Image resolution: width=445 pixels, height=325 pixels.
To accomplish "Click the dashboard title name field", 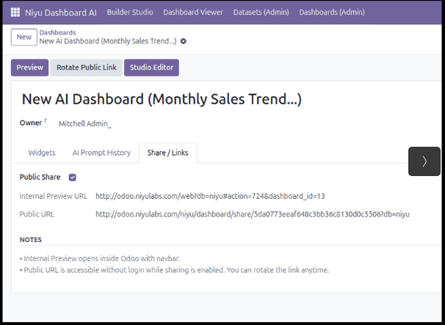I will (x=162, y=99).
